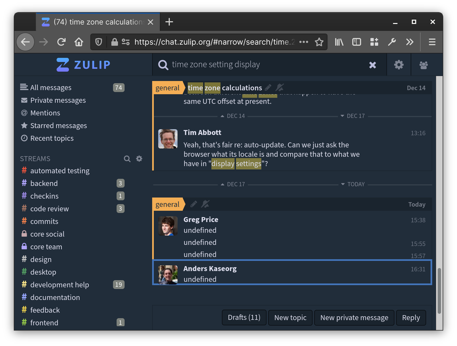Viewport: 457px width, 346px height.
Task: Click the Reply button
Action: (x=411, y=317)
